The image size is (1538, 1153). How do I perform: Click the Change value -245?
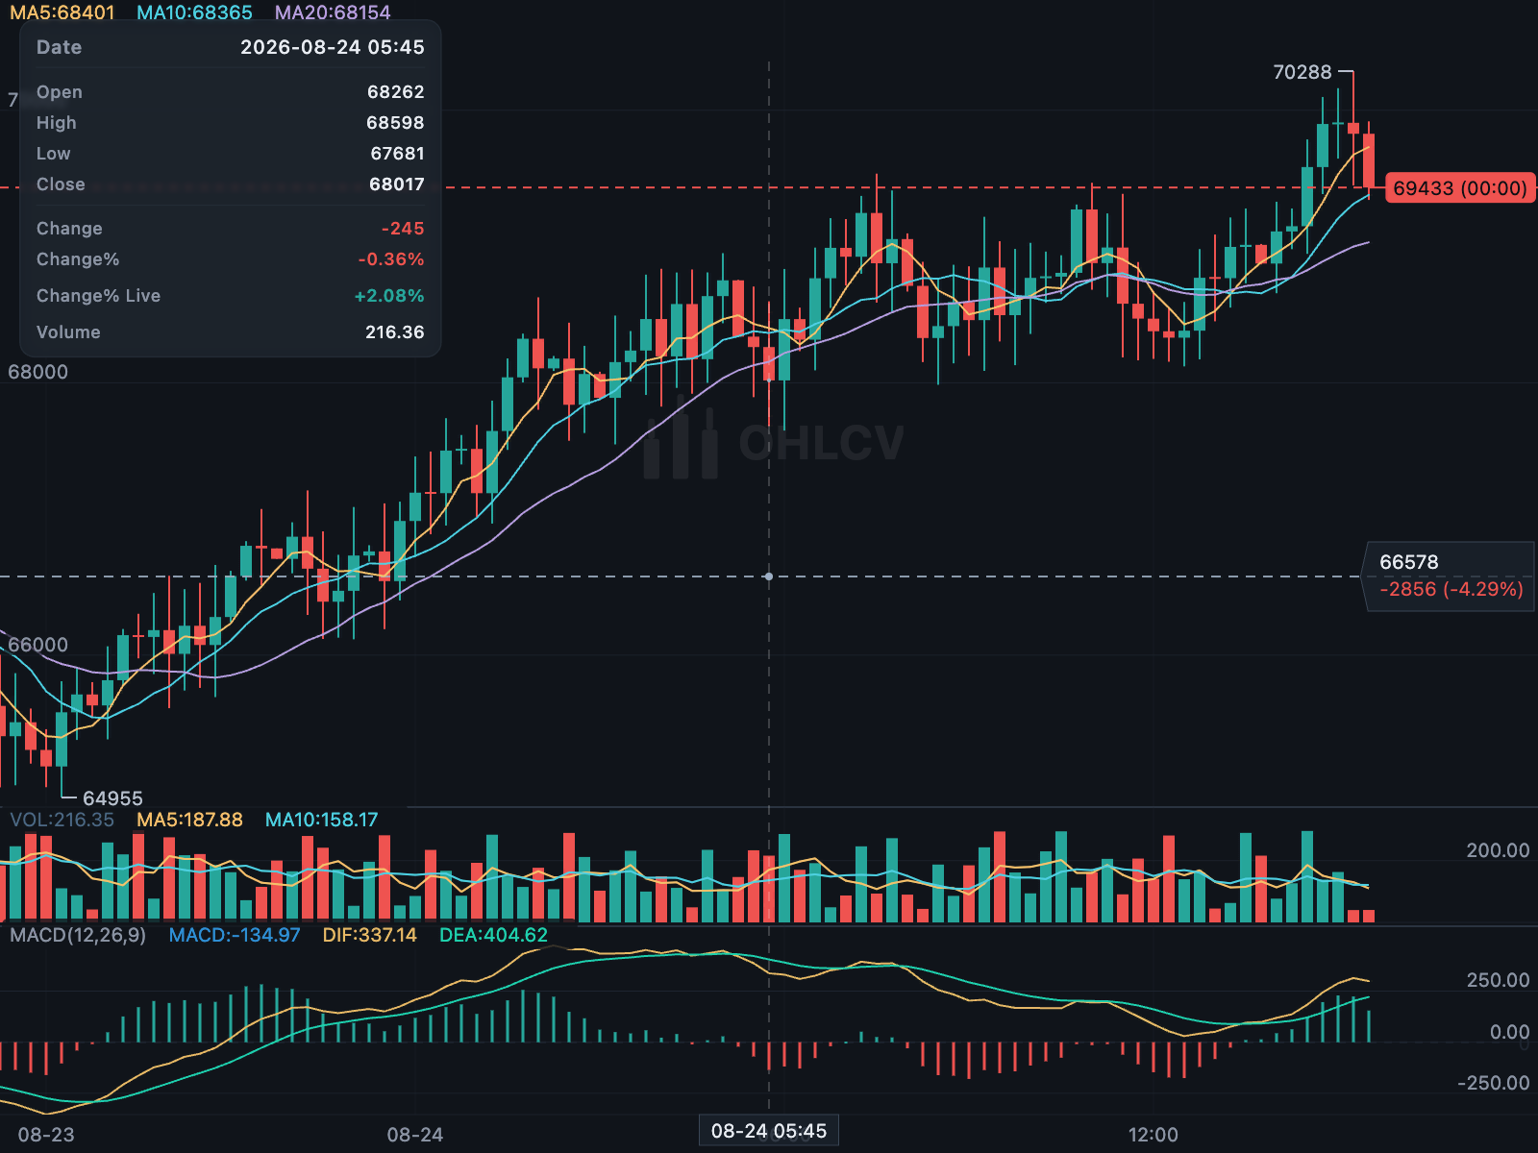(403, 229)
